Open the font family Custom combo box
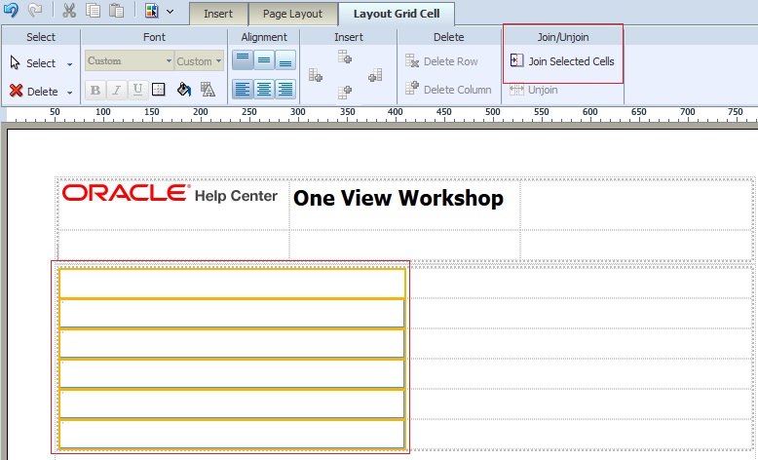The width and height of the screenshot is (758, 460). tap(129, 61)
